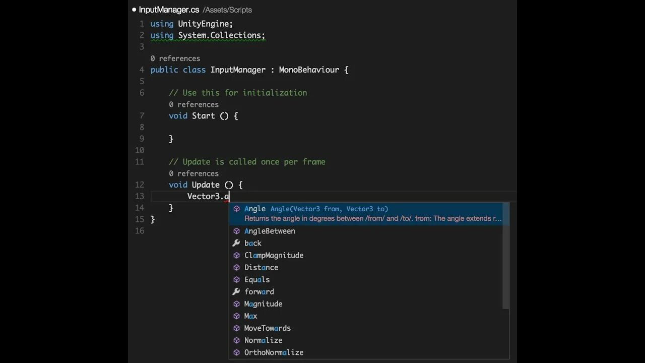Click the icon beside Normalize suggestion

tap(237, 340)
